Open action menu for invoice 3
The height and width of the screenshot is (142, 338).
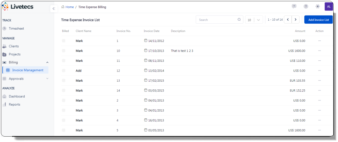[x=319, y=110]
